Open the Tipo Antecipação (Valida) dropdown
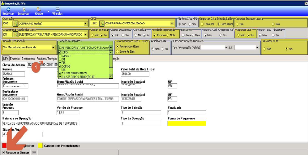The height and width of the screenshot is (155, 308). tap(226, 48)
